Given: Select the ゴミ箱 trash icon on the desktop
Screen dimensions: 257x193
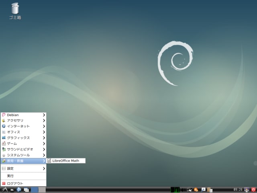Looking at the screenshot, I should pyautogui.click(x=15, y=11).
